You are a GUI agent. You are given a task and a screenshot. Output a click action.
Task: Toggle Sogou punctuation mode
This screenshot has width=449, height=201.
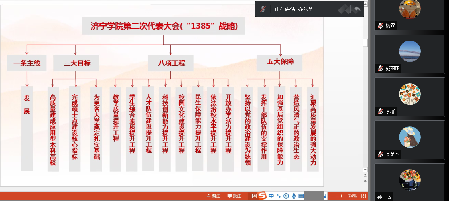(278, 196)
